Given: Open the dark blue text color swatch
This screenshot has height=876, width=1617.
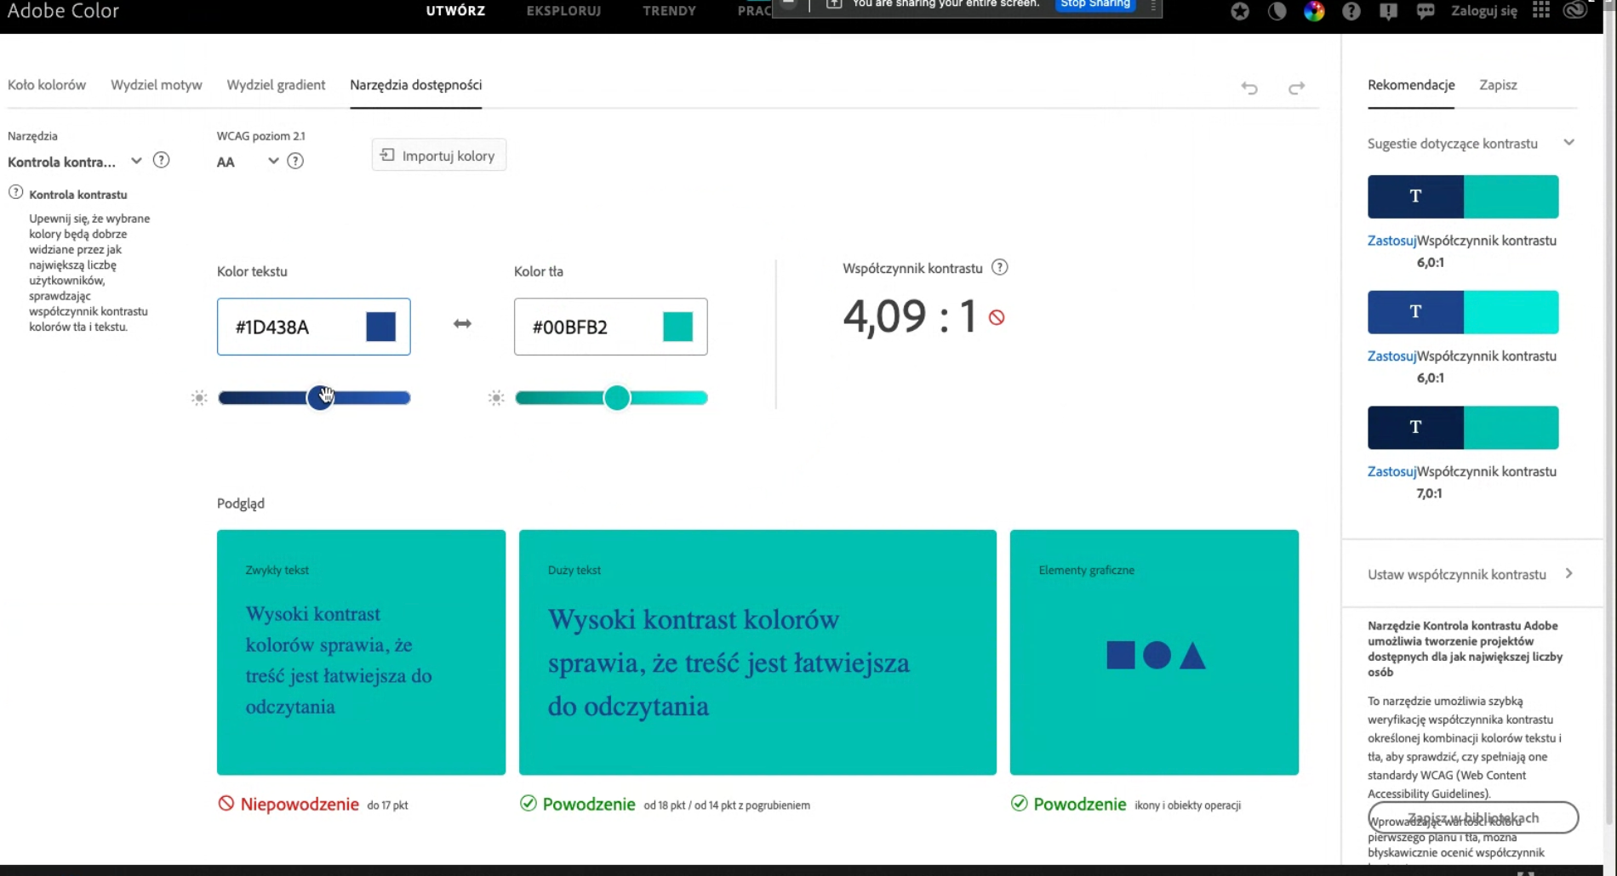Looking at the screenshot, I should (380, 327).
